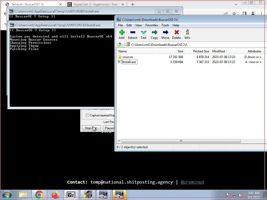
Task: Click size value 17 741 508
Action: point(176,57)
